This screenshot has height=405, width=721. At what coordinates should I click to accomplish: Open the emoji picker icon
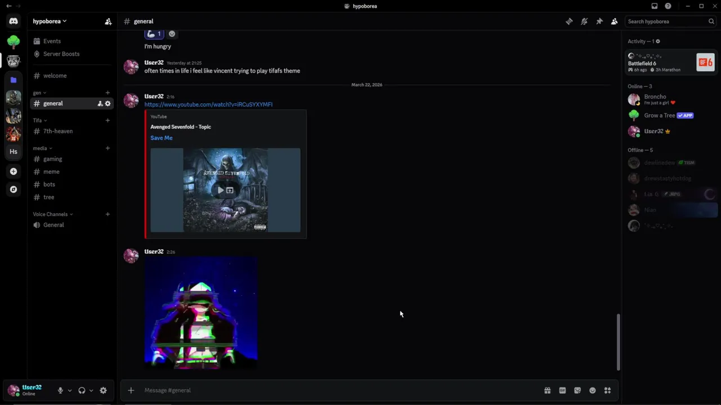[593, 390]
